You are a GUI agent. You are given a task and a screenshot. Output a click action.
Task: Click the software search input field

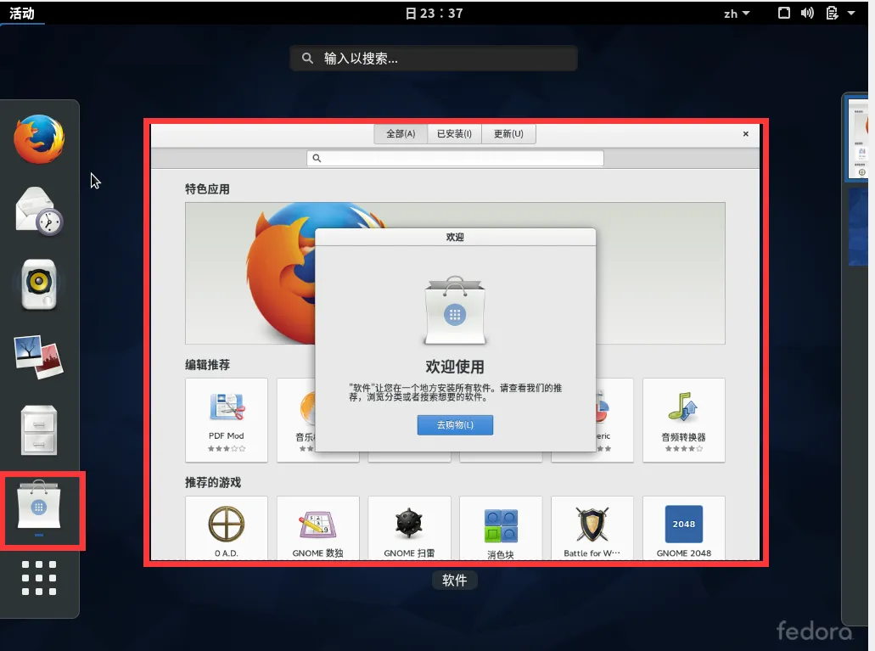455,158
